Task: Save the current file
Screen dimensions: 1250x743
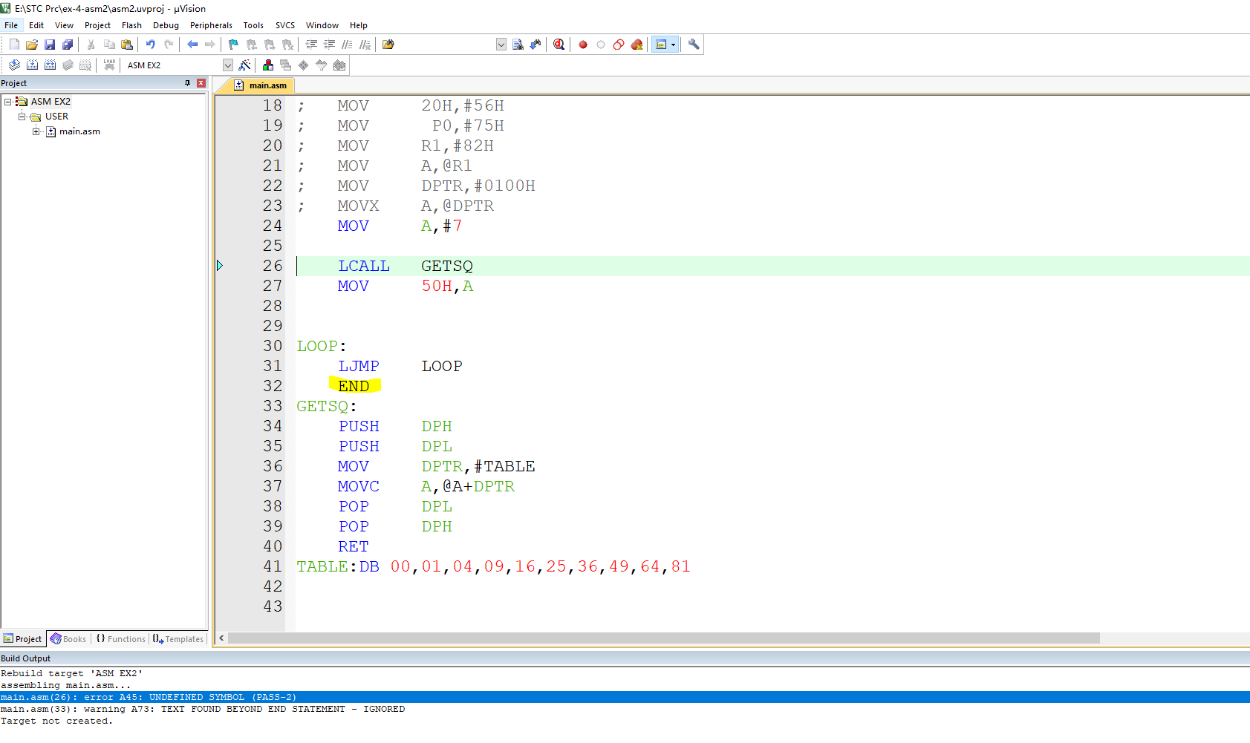Action: (x=50, y=45)
